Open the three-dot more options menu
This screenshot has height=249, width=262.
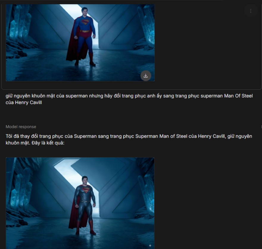[251, 11]
